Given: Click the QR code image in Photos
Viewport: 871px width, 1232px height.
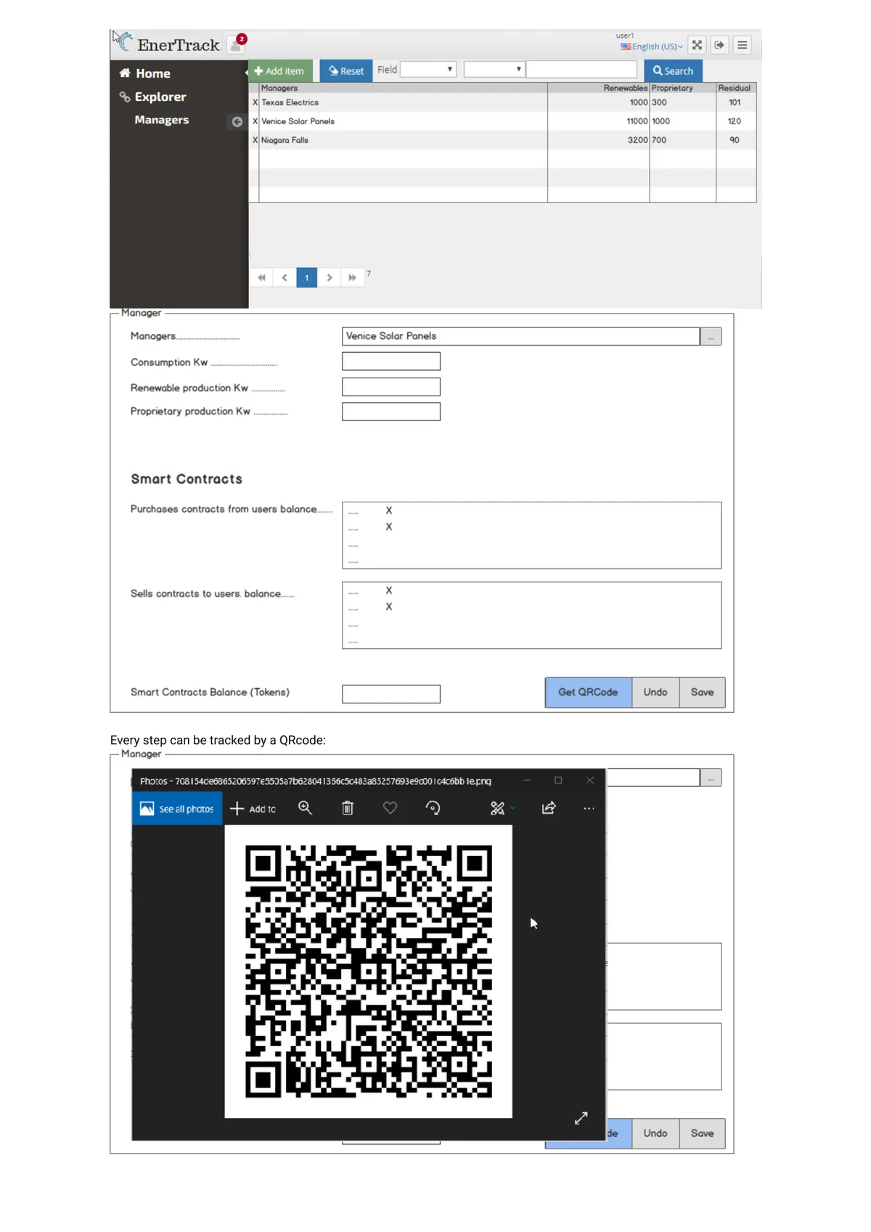Looking at the screenshot, I should [x=369, y=971].
